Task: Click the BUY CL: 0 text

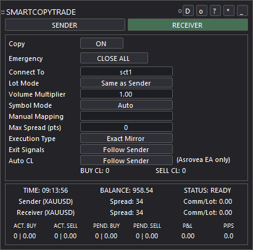Action: [95, 171]
